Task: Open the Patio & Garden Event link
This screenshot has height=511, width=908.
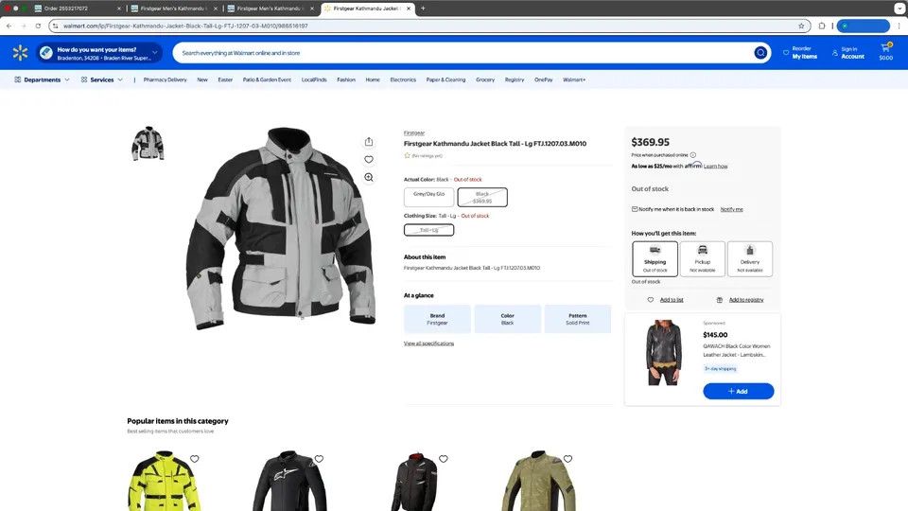Action: (267, 79)
